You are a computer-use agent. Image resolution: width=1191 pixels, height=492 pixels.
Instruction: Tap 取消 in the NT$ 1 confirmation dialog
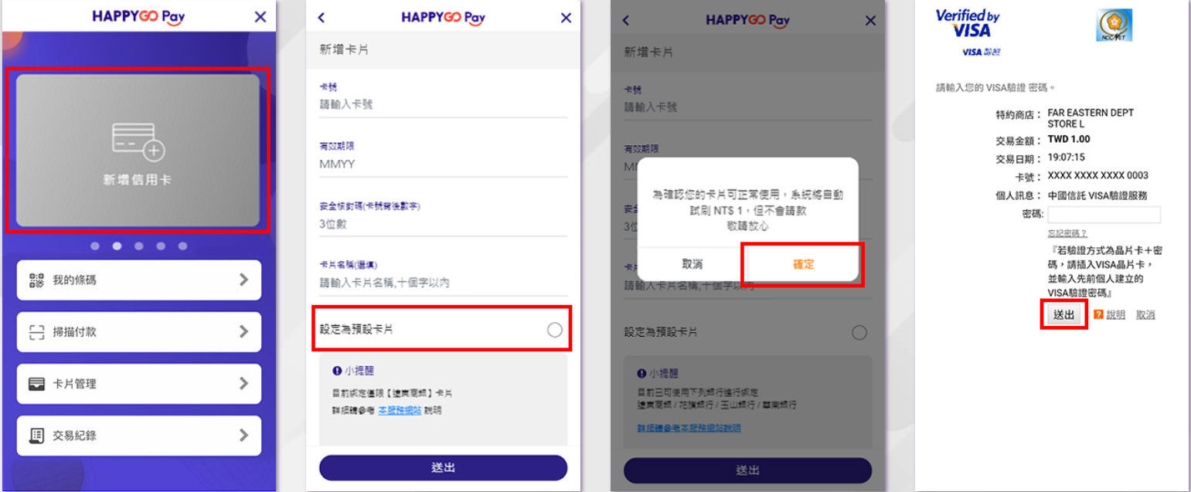point(692,264)
